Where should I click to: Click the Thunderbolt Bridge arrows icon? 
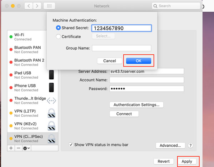tap(51, 101)
